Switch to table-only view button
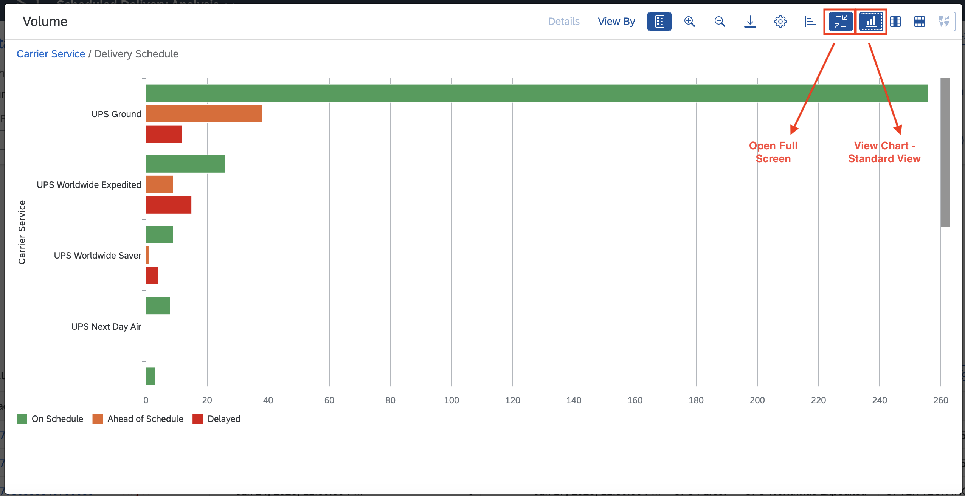The width and height of the screenshot is (965, 496). click(x=920, y=22)
